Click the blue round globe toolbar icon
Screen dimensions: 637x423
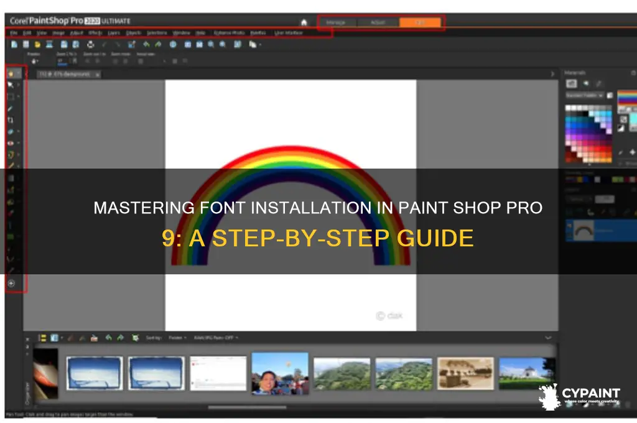pos(173,44)
